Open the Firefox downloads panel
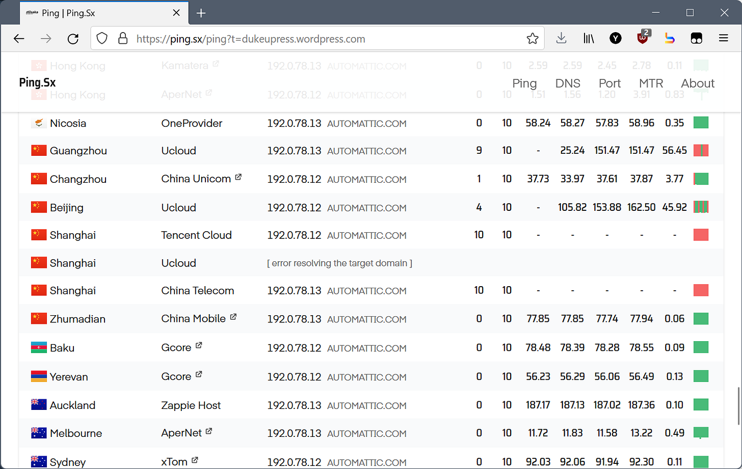The height and width of the screenshot is (469, 742). tap(561, 39)
